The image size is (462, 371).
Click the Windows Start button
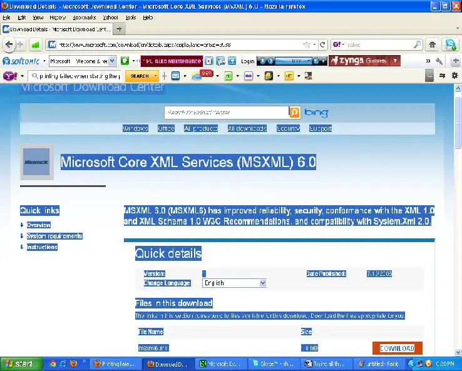[x=21, y=364]
